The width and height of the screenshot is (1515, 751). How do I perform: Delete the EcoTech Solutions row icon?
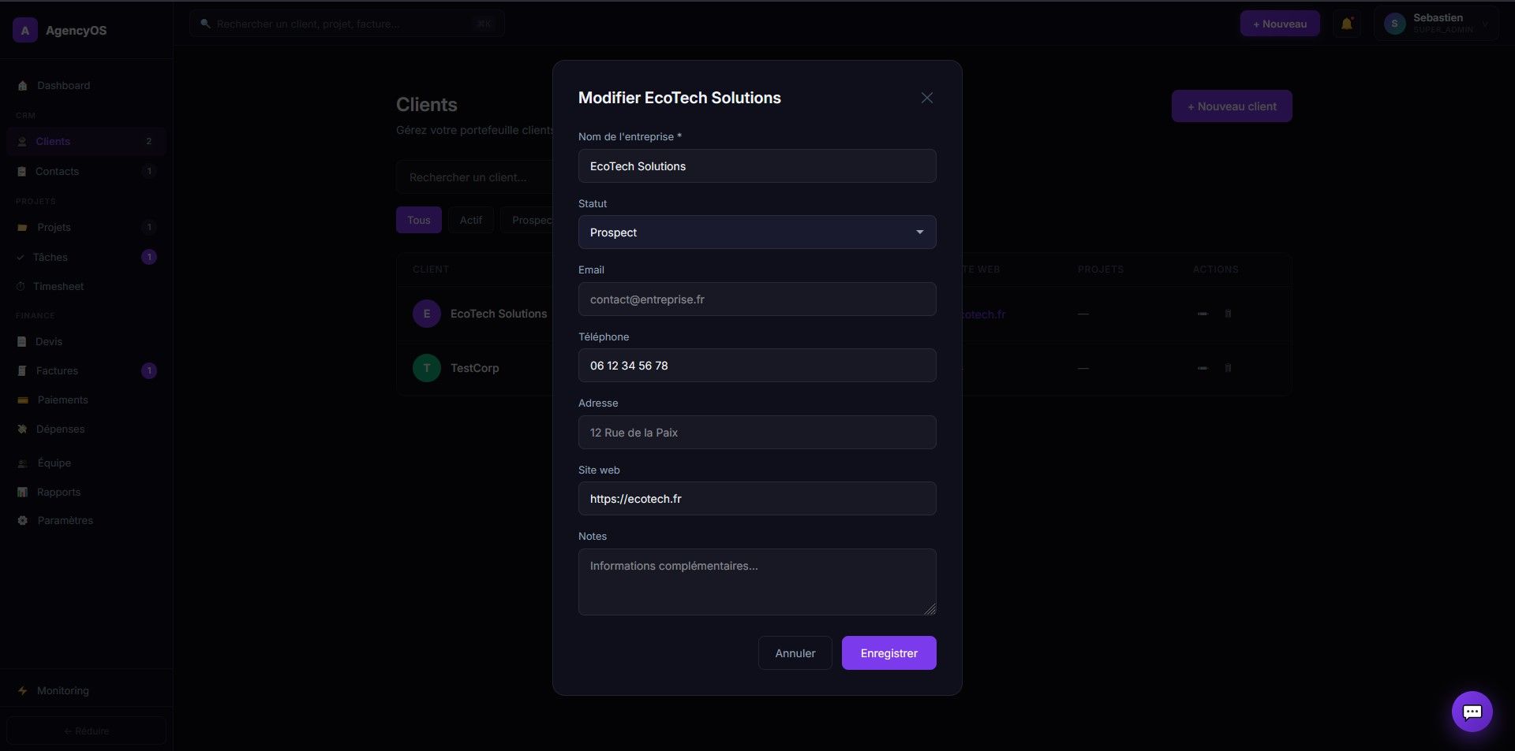pyautogui.click(x=1228, y=314)
